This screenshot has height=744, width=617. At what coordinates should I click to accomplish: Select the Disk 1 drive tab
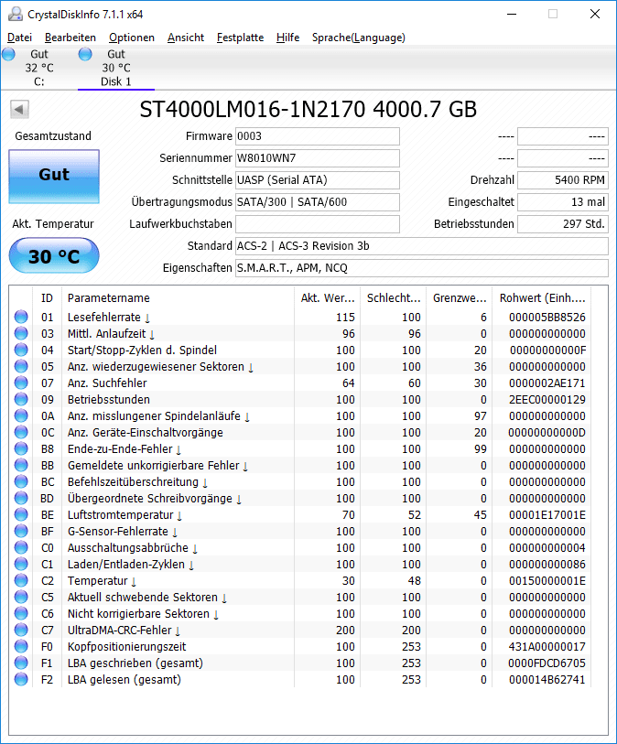116,68
